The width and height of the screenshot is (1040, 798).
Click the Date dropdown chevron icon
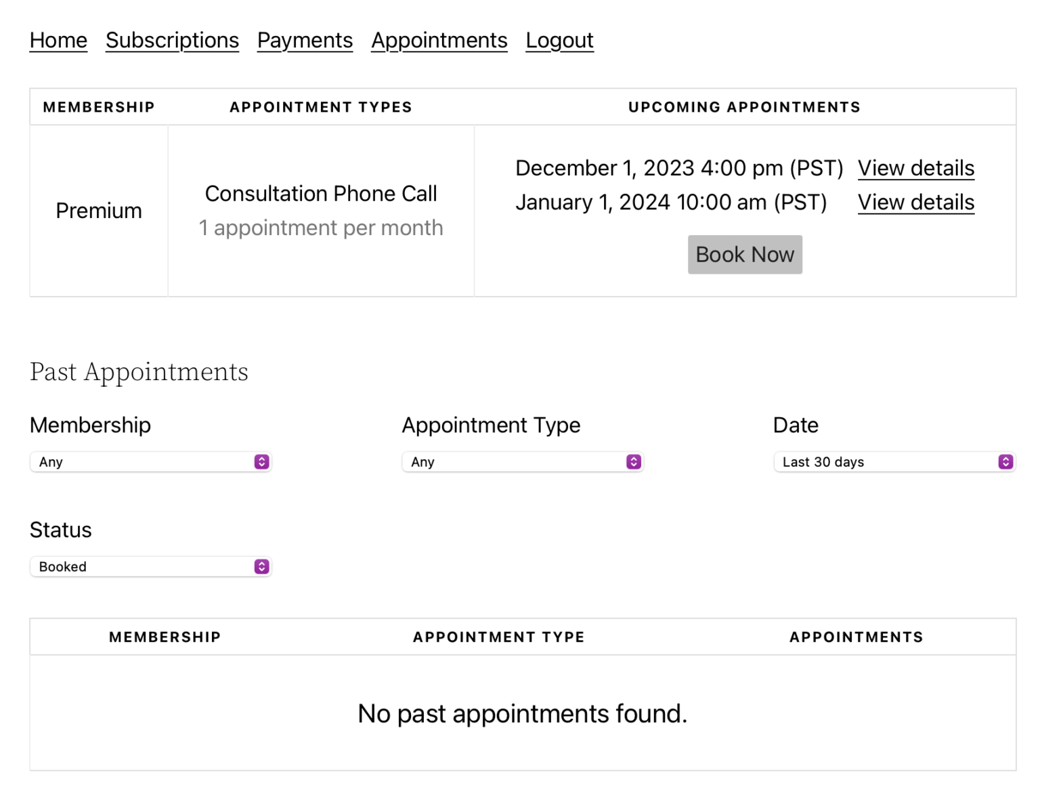point(1005,461)
